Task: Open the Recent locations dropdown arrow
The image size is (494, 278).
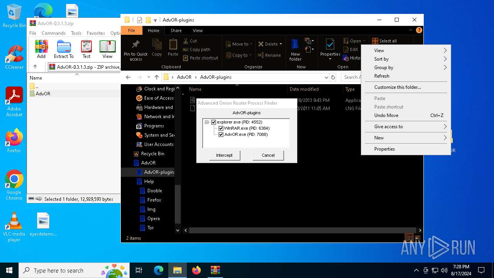Action: tap(149, 77)
